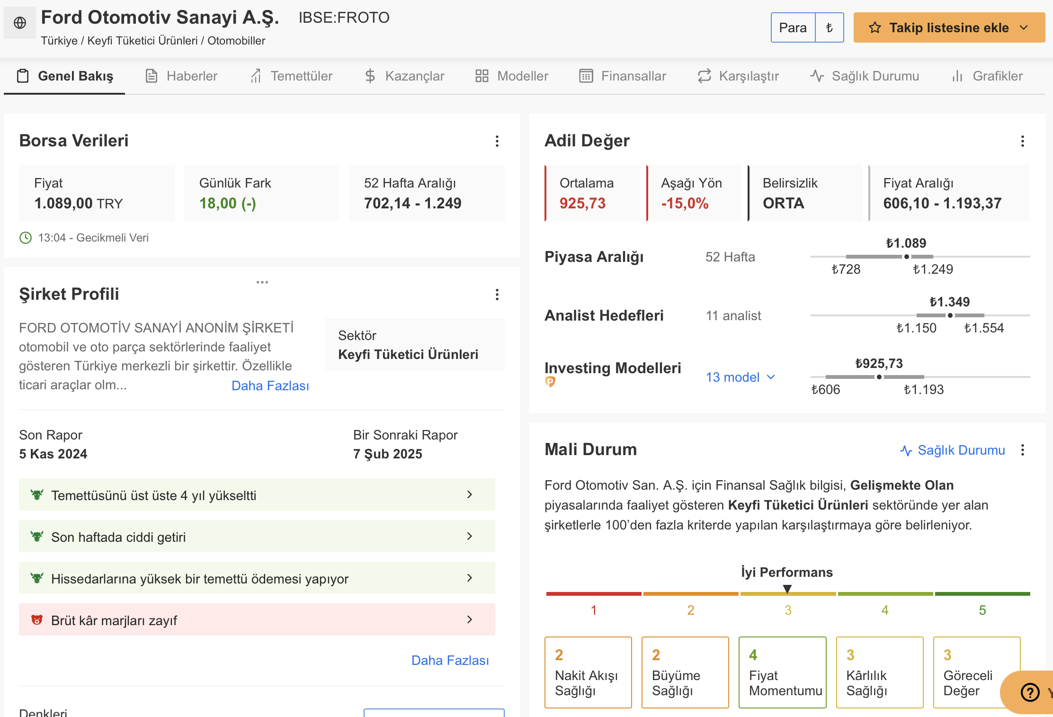Screen dimensions: 1053x717
Task: Expand the Brüt kâr marjları zayıf row
Action: (x=257, y=620)
